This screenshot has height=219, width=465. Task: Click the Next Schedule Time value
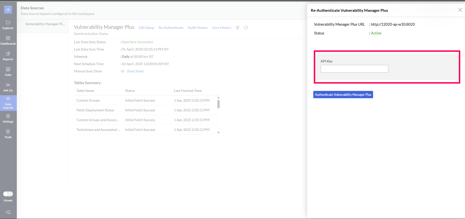(145, 64)
